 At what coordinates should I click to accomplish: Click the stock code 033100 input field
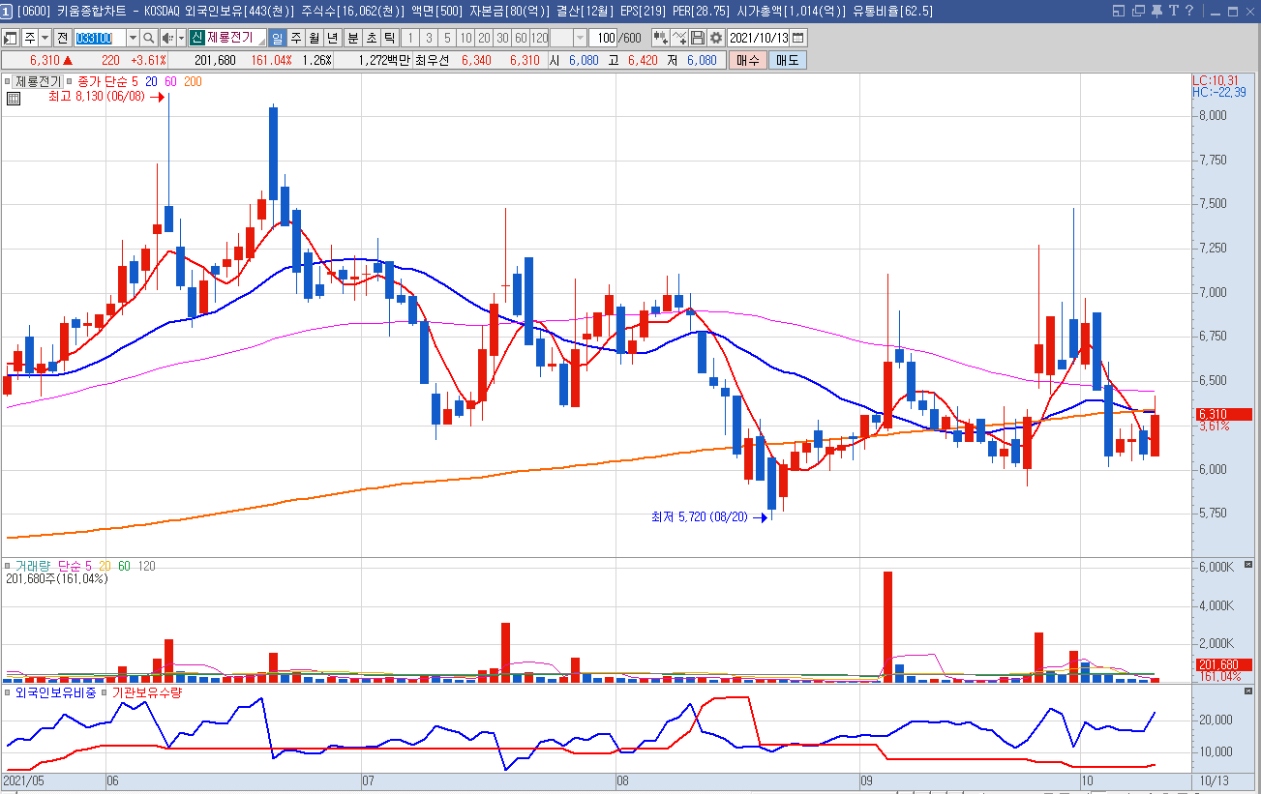tap(101, 38)
